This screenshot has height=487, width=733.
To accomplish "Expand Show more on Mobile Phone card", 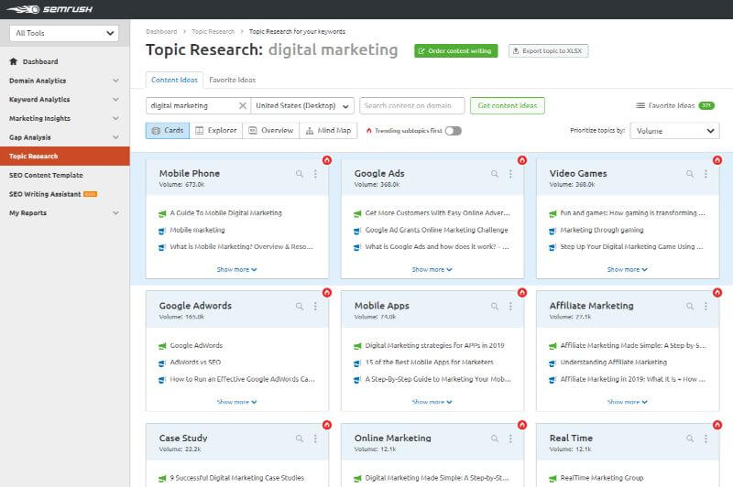I will tap(236, 269).
